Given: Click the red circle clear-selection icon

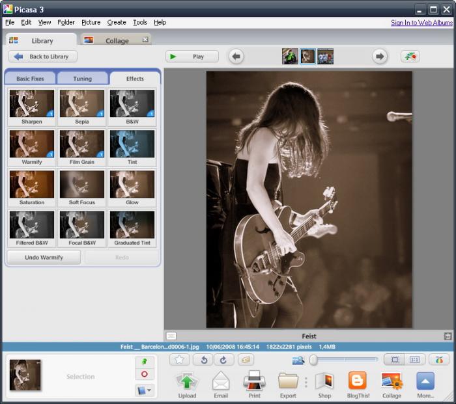Looking at the screenshot, I should tap(144, 374).
